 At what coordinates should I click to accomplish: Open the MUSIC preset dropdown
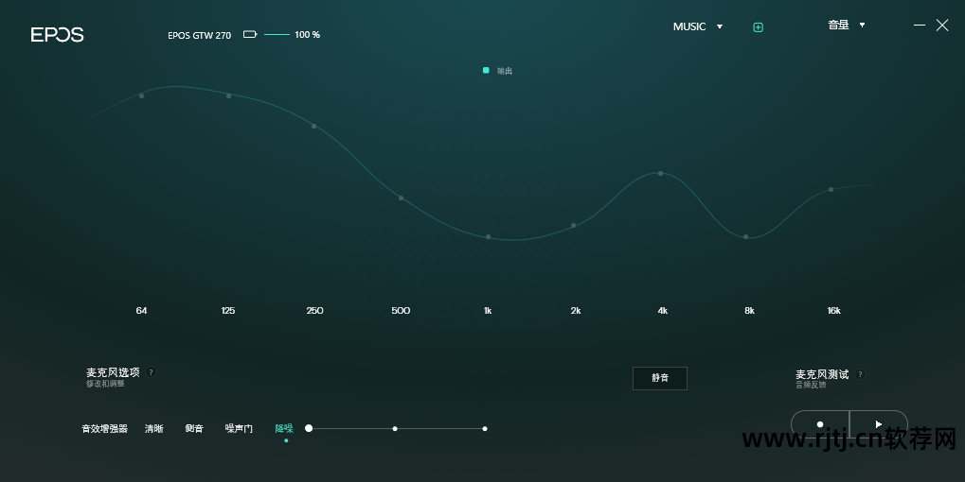[x=697, y=26]
